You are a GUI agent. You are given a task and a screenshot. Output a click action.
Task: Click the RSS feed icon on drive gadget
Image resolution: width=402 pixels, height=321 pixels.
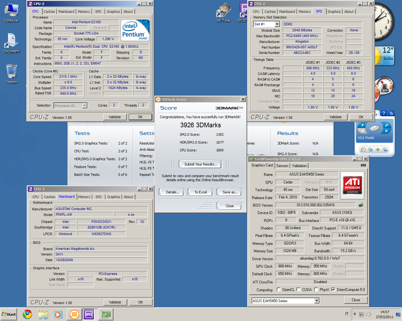[x=391, y=113]
